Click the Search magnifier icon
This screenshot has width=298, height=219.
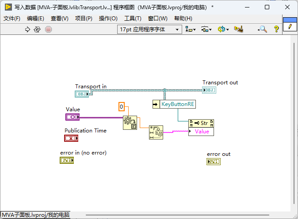click(263, 29)
